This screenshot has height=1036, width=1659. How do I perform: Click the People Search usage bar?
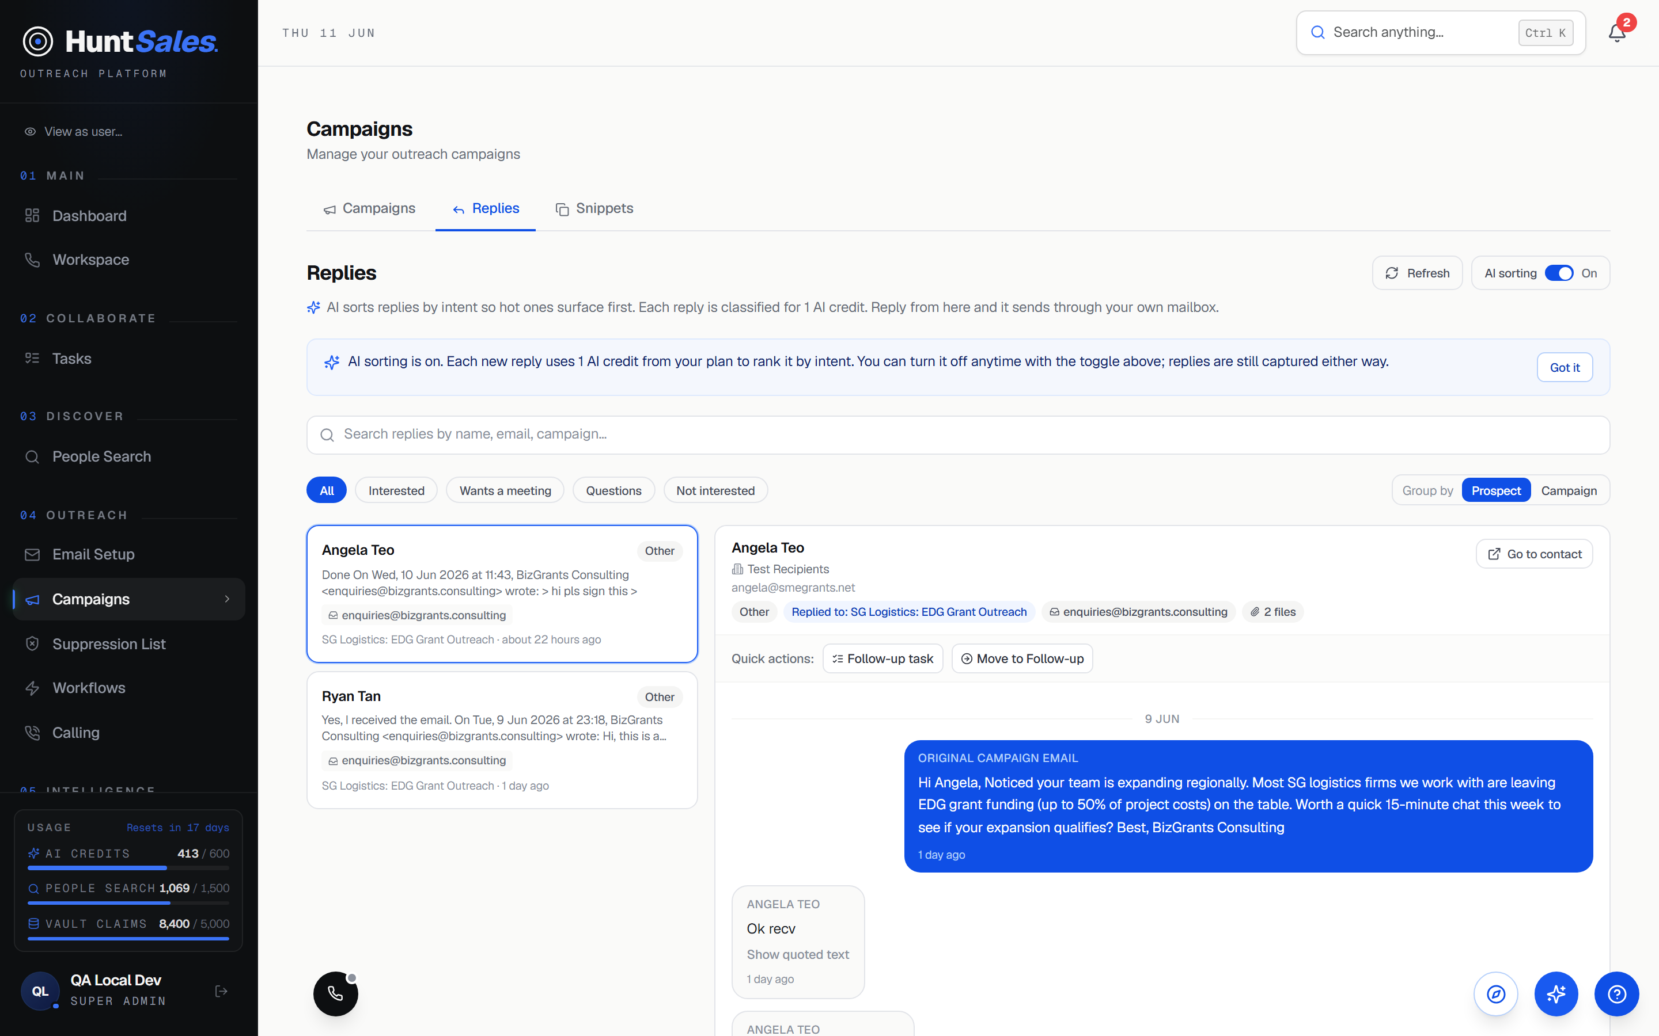pos(128,903)
